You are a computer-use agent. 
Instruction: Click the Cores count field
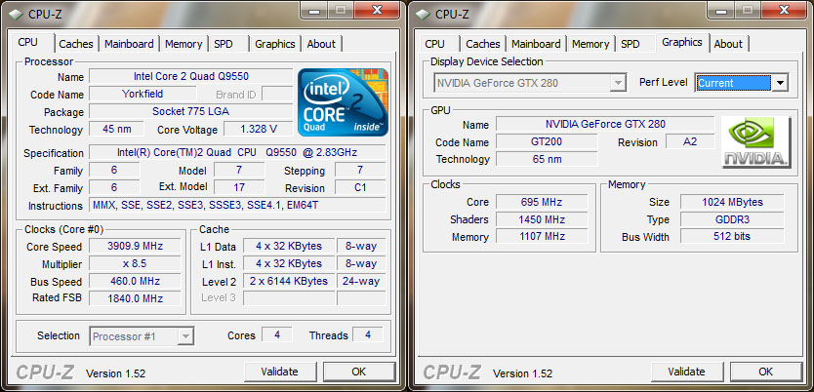(x=277, y=335)
